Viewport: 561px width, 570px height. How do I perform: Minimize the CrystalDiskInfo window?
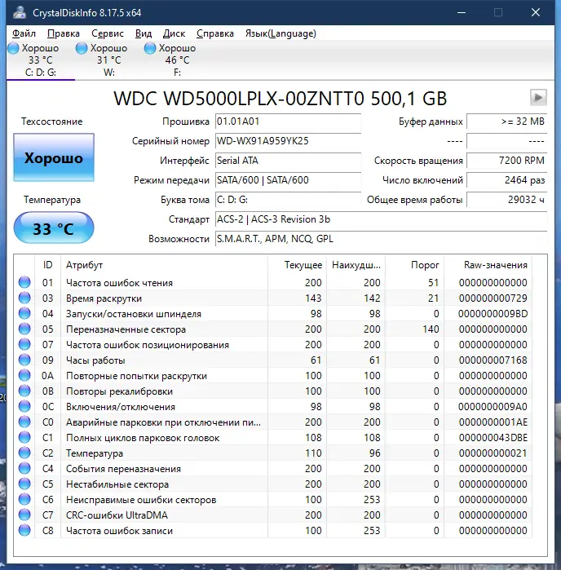pos(462,13)
